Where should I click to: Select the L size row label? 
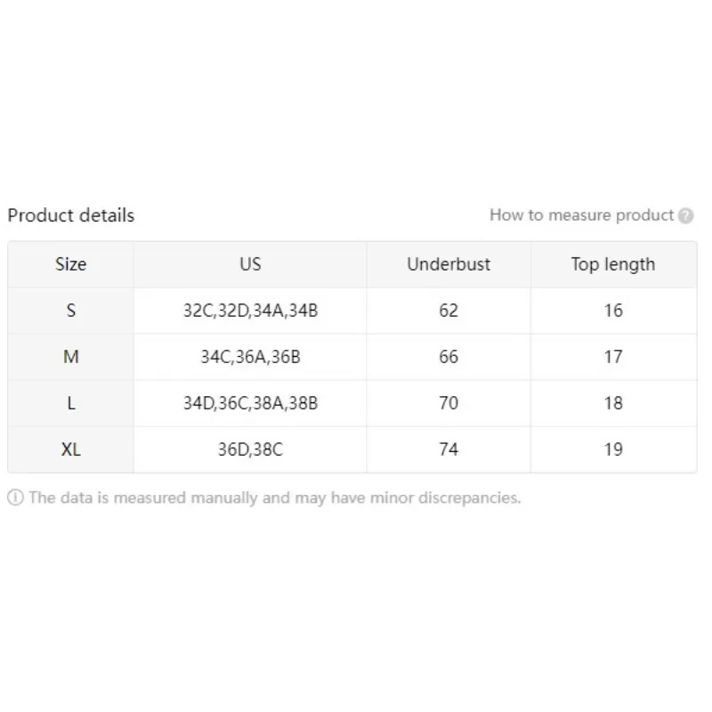point(71,403)
